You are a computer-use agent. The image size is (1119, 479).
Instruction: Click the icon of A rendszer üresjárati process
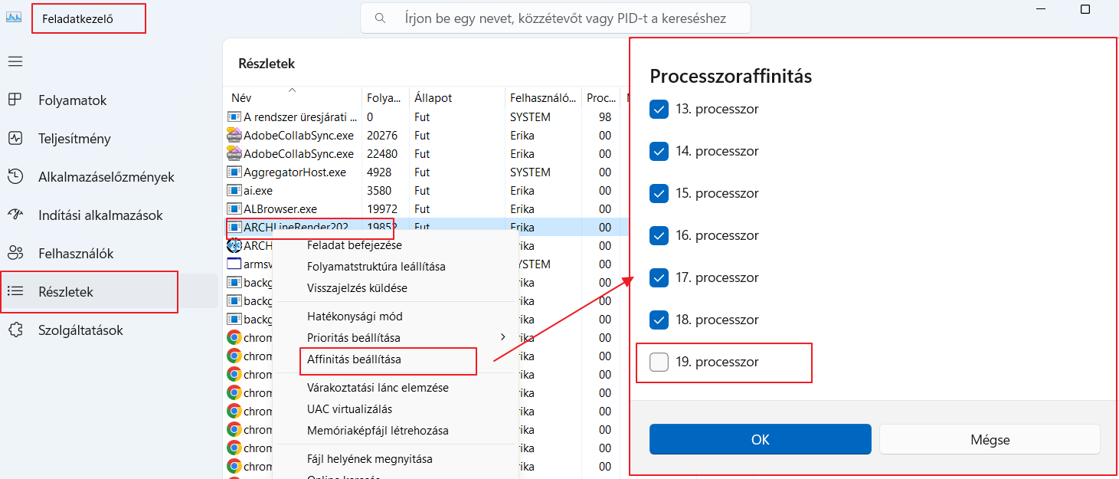pyautogui.click(x=234, y=117)
